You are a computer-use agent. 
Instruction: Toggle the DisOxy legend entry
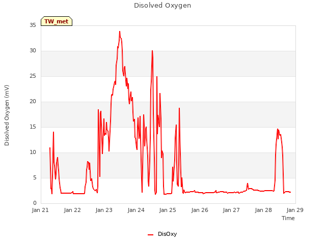[162, 234]
